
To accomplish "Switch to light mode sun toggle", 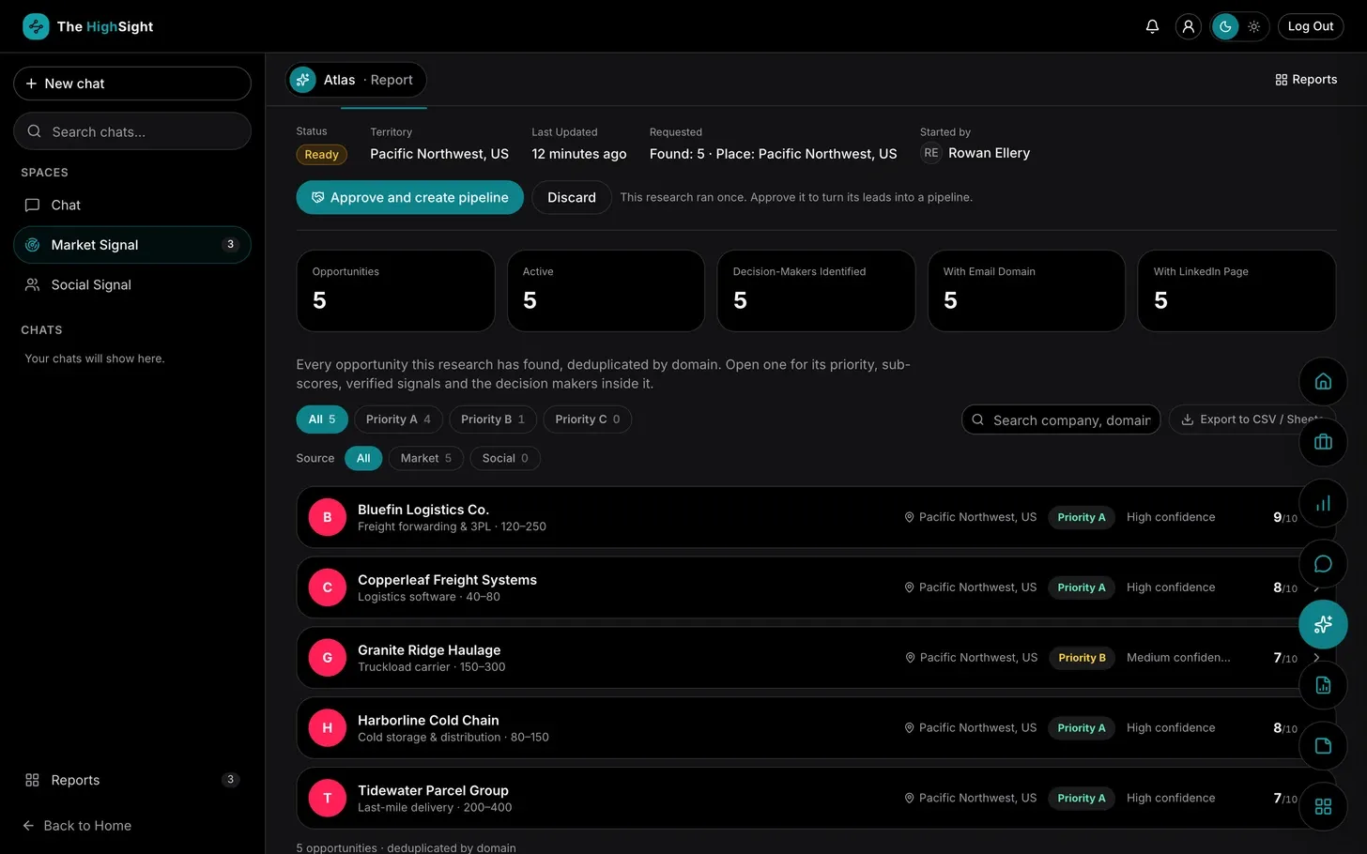I will click(1253, 26).
